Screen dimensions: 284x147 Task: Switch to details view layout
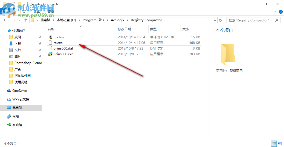[274, 144]
